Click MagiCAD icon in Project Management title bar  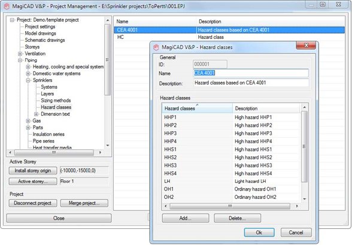7,6
